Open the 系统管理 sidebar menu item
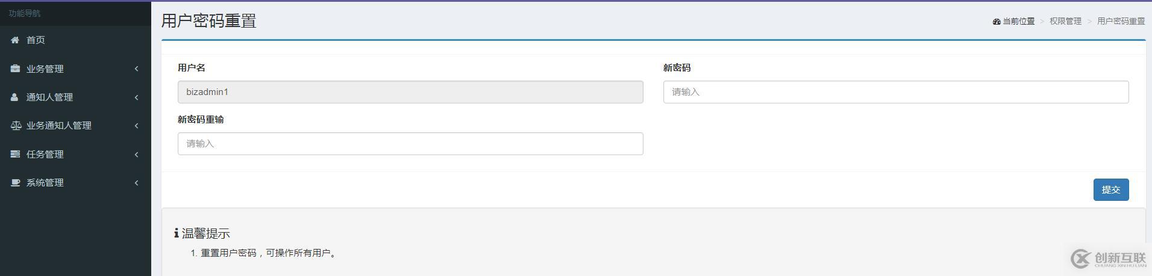Image resolution: width=1152 pixels, height=276 pixels. click(x=45, y=183)
